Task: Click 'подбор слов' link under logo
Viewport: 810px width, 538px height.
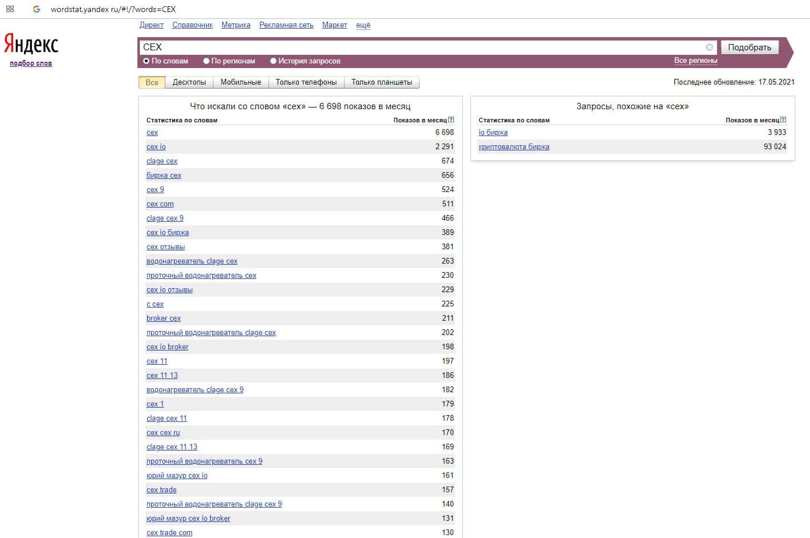Action: (31, 63)
